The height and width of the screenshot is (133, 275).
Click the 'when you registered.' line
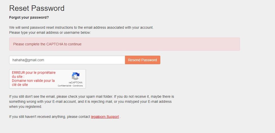(x=25, y=107)
